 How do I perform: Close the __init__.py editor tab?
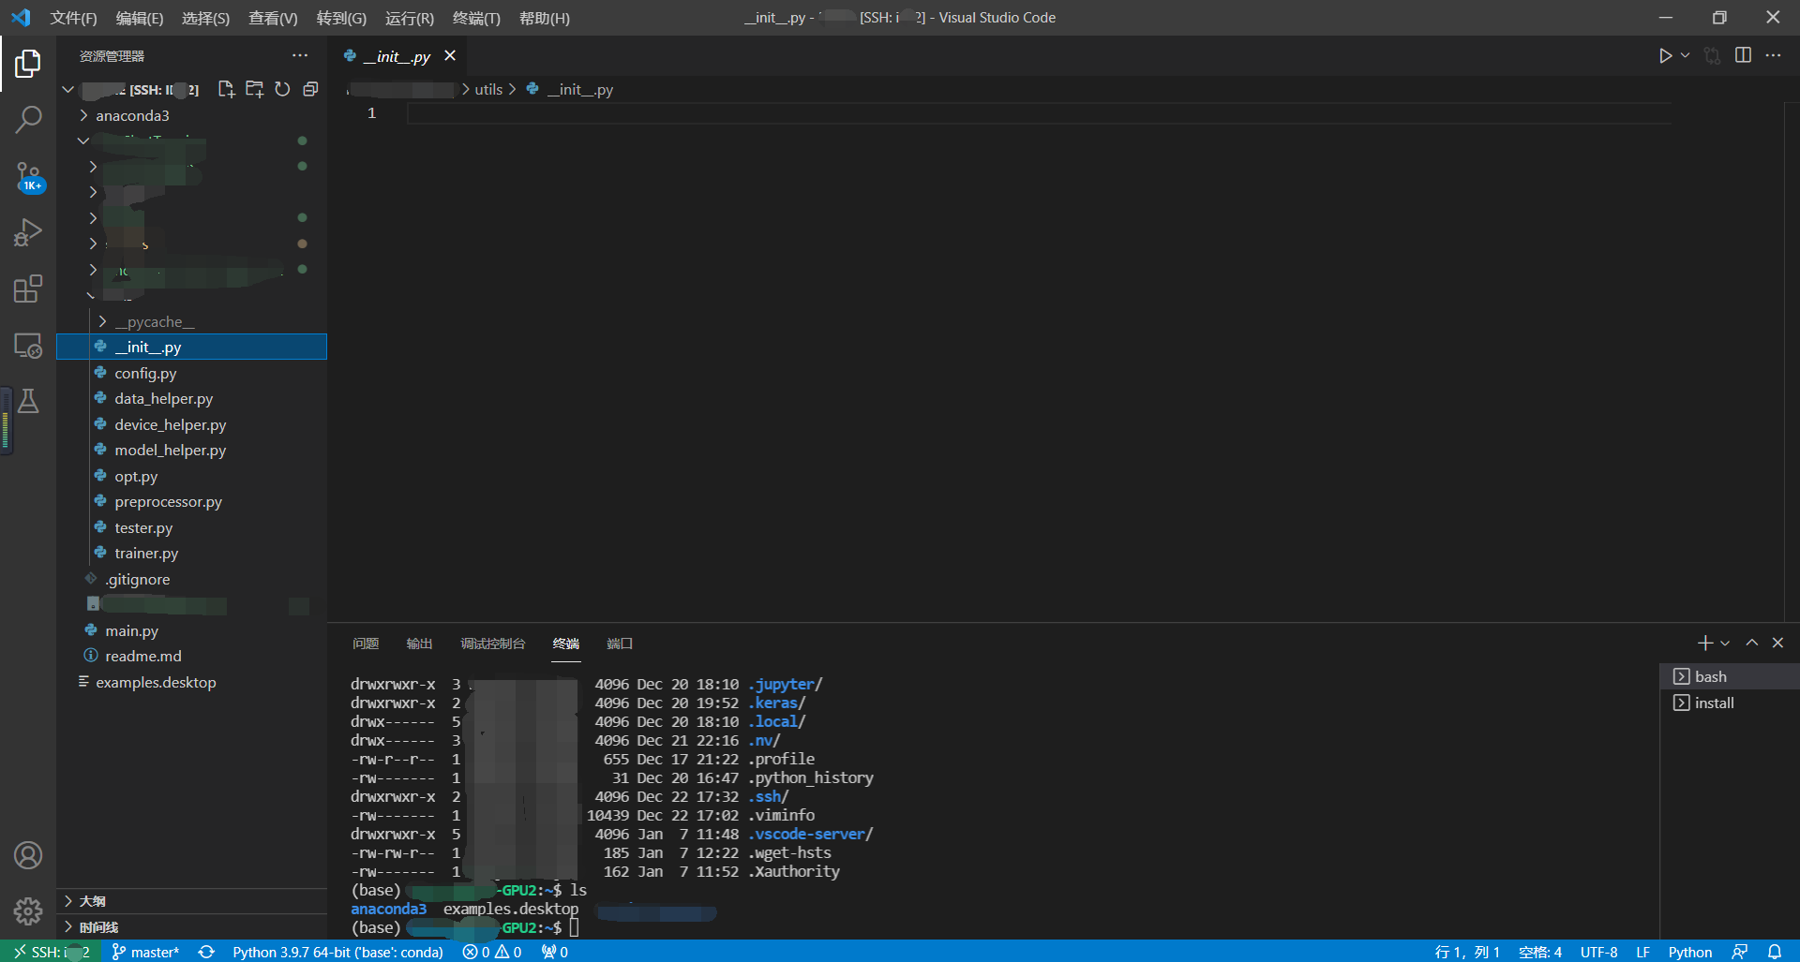coord(450,55)
